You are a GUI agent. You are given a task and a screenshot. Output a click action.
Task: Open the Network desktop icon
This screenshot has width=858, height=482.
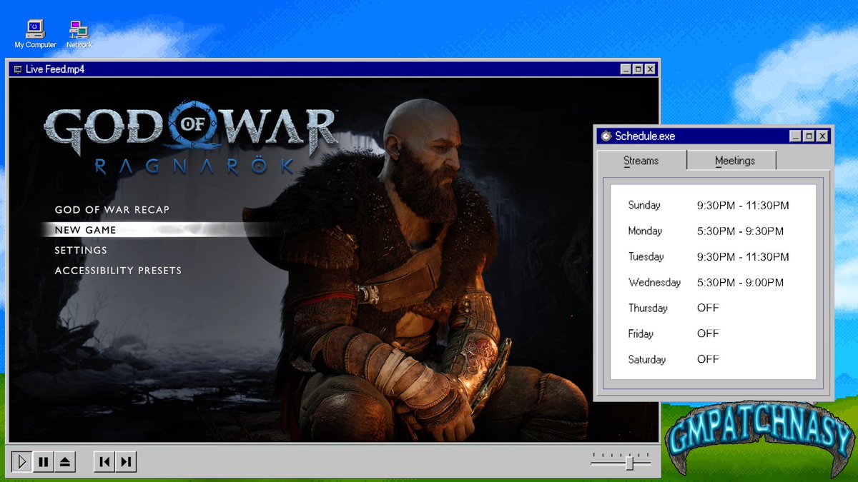79,34
